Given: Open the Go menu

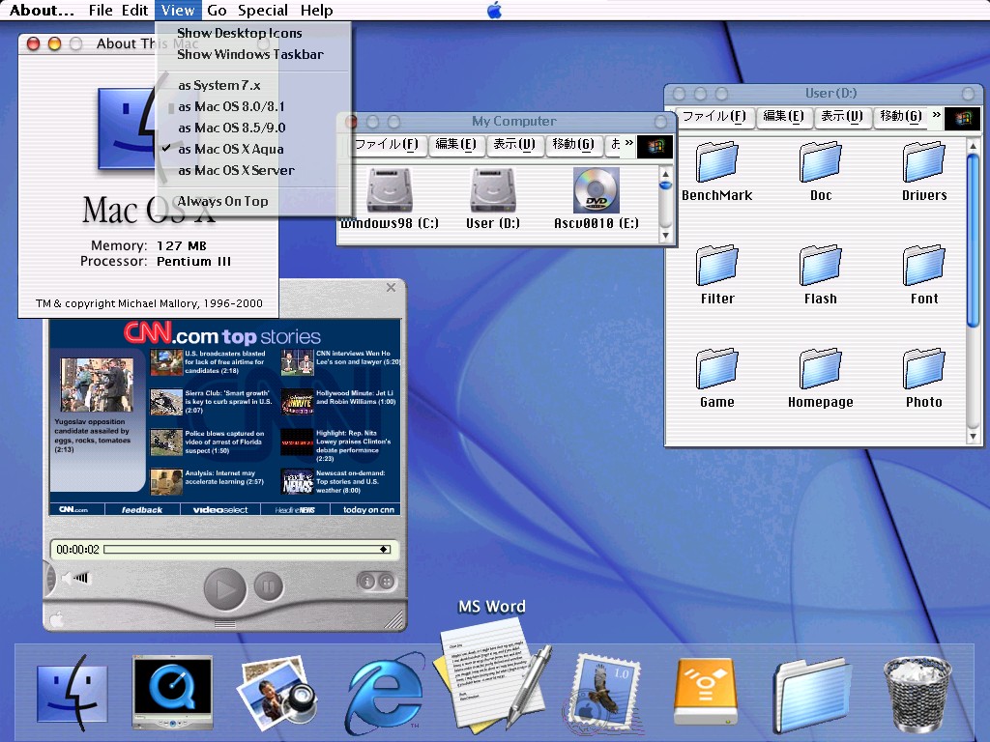Looking at the screenshot, I should click(217, 10).
